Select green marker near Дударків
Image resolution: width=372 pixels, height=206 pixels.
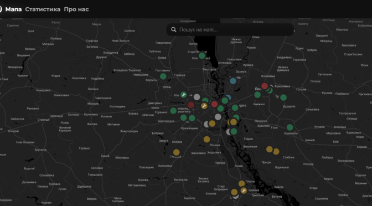[283, 97]
